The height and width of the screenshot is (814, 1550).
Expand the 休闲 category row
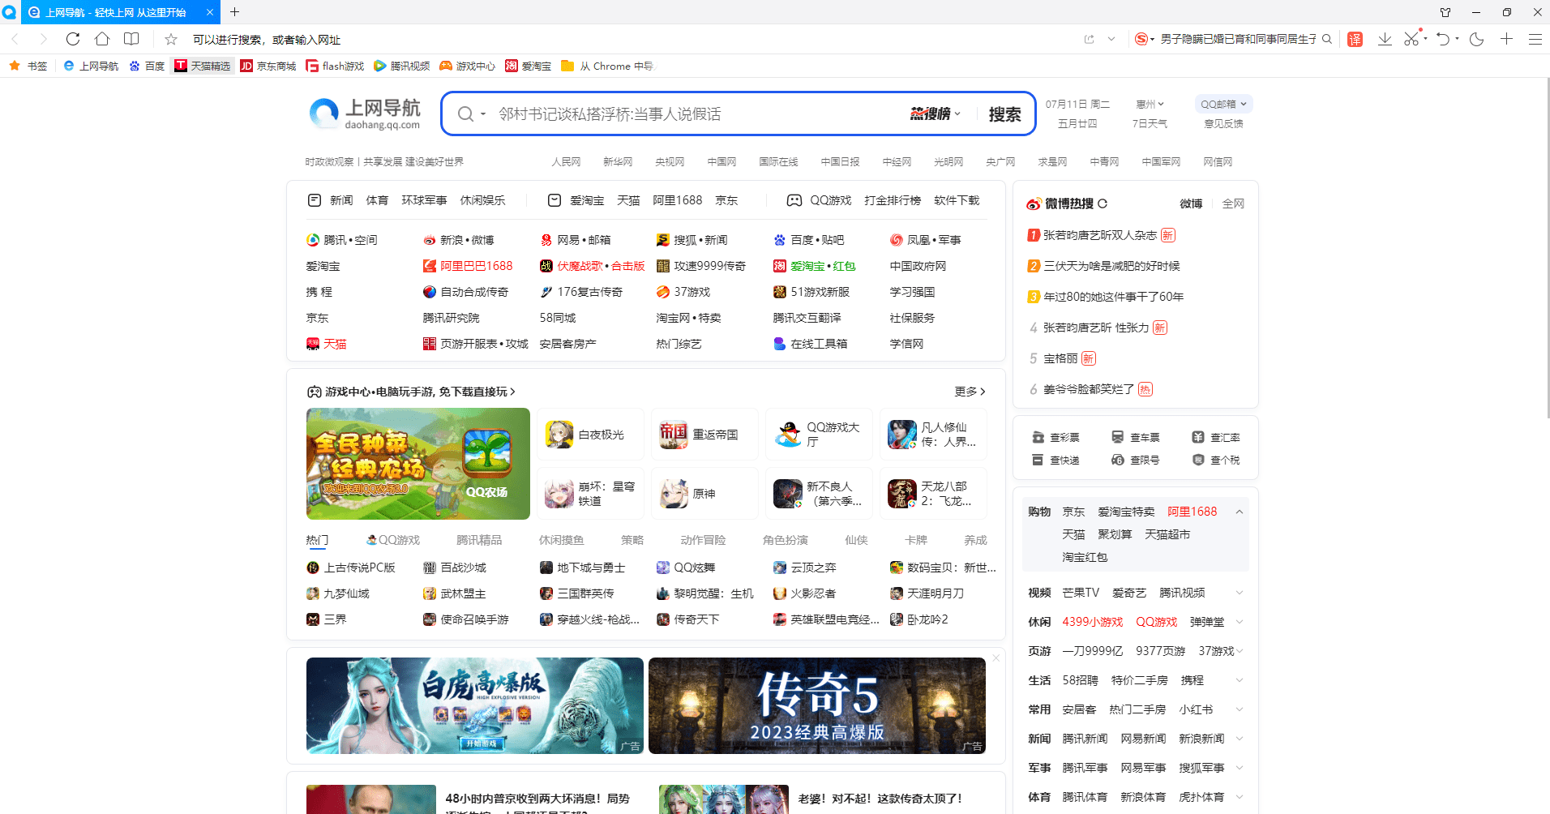point(1239,622)
